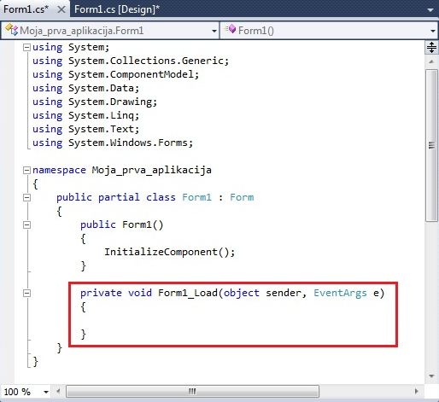
Task: Click the horizontal scrollbar right arrow
Action: point(417,391)
